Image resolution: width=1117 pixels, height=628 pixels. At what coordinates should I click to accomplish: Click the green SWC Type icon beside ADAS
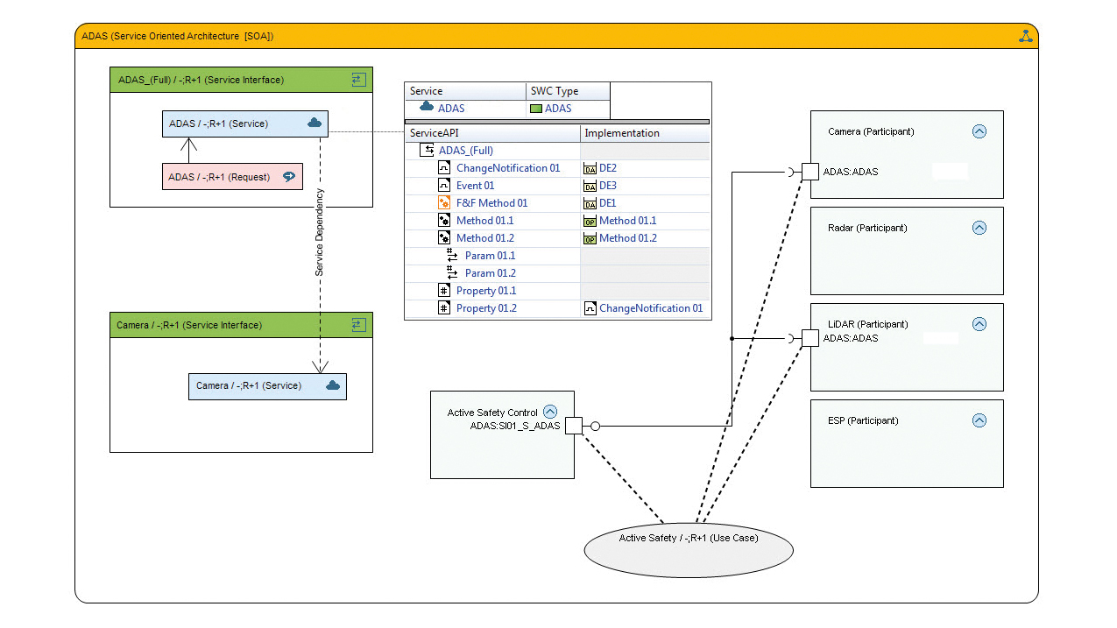536,109
